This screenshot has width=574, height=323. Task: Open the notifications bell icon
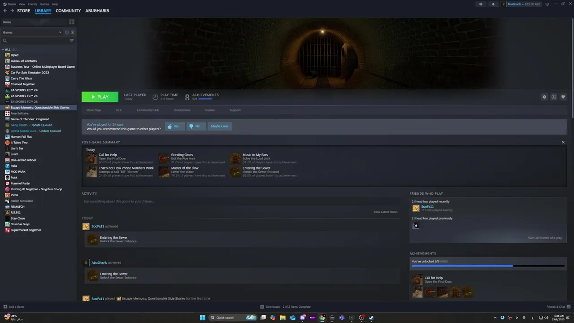click(x=493, y=4)
